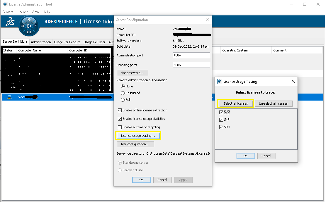This screenshot has height=202, width=326.
Task: Click the License Administration Tool title bar icon
Action: 5,4
